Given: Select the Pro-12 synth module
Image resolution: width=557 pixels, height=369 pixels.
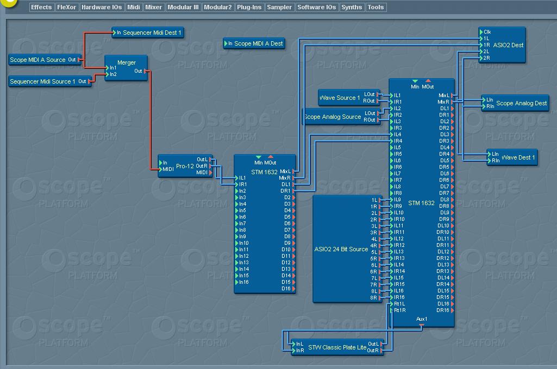Looking at the screenshot, I should 185,166.
